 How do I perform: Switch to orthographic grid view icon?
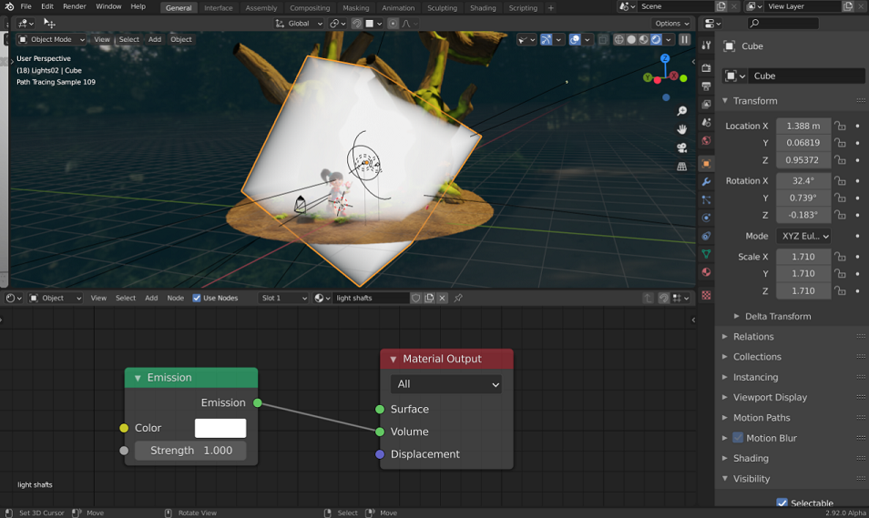coord(681,167)
